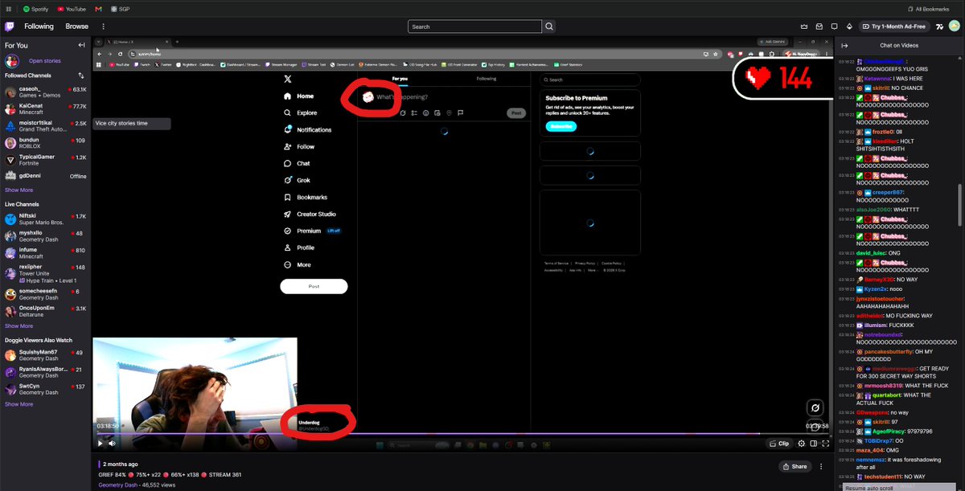This screenshot has width=965, height=491.
Task: Show more live channels
Action: pos(19,326)
